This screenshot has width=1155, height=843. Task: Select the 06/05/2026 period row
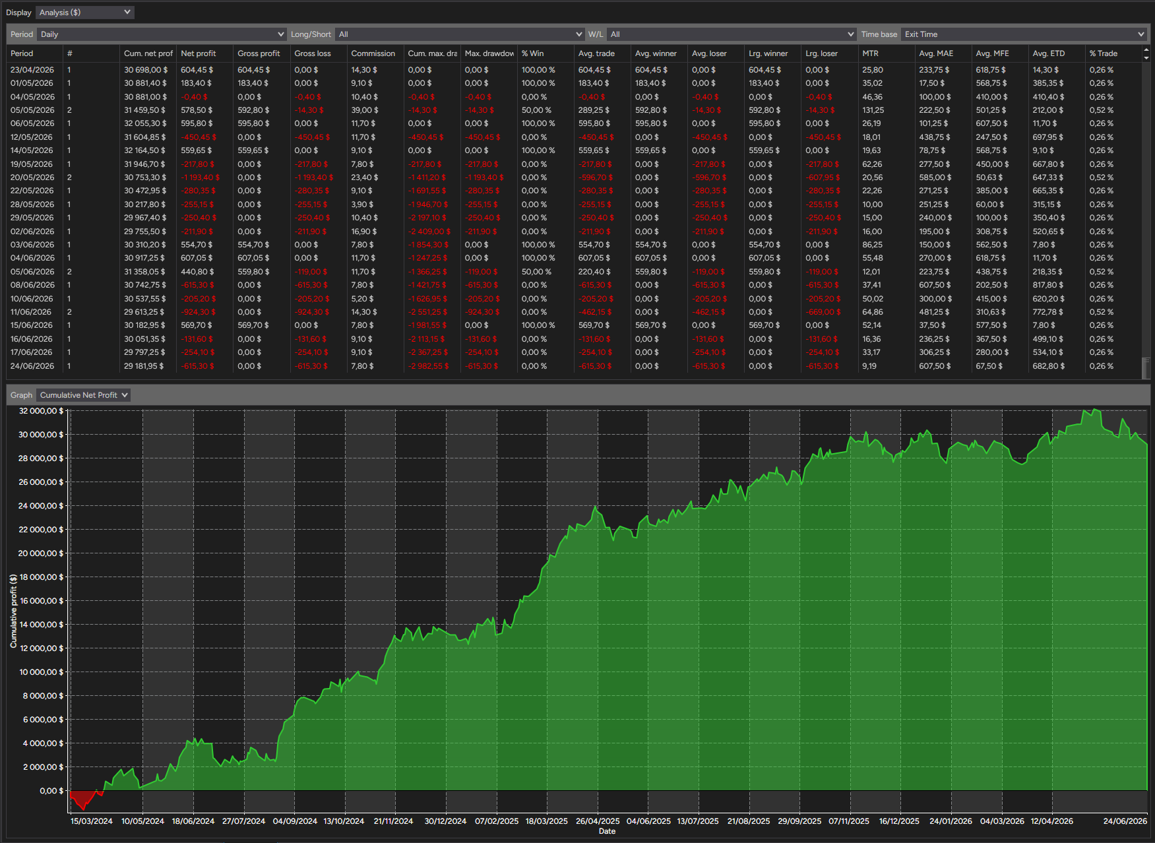click(x=574, y=123)
